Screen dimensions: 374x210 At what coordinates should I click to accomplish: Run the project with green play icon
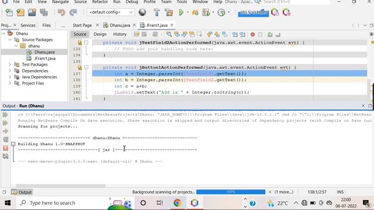pos(181,12)
